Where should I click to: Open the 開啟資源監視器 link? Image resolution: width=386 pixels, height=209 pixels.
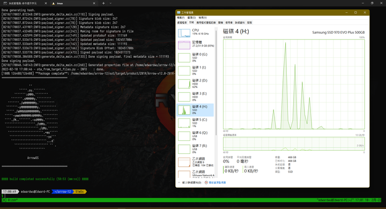pyautogui.click(x=217, y=183)
